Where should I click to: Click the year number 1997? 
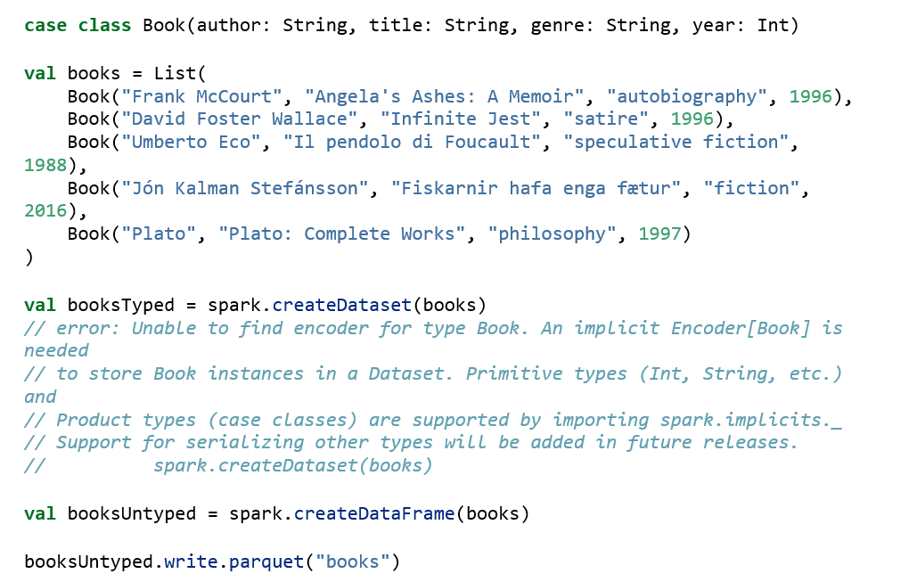coord(660,234)
